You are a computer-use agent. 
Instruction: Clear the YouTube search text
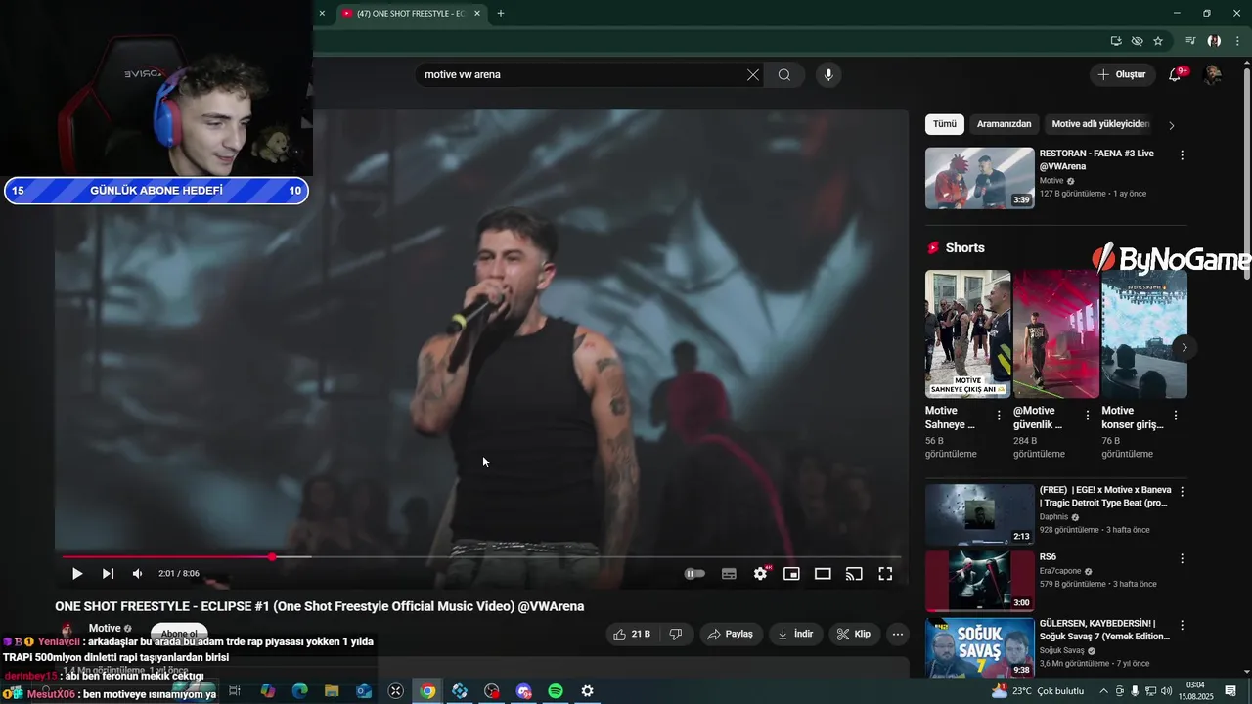point(753,75)
